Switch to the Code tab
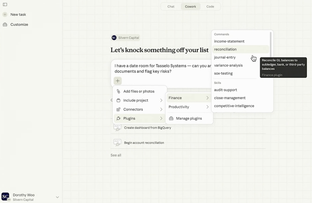 (x=210, y=7)
